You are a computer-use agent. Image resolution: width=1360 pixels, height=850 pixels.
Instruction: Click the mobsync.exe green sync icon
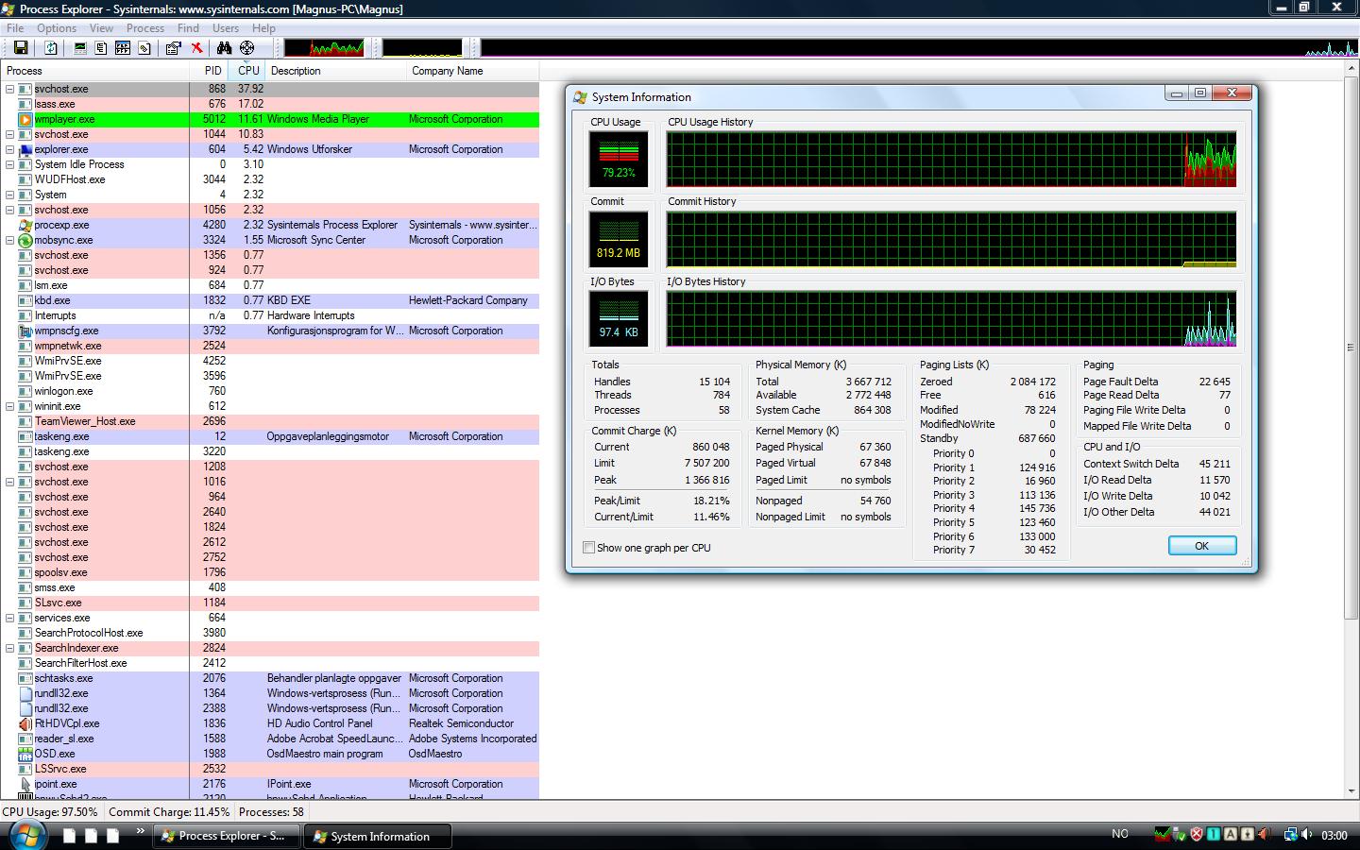point(25,240)
